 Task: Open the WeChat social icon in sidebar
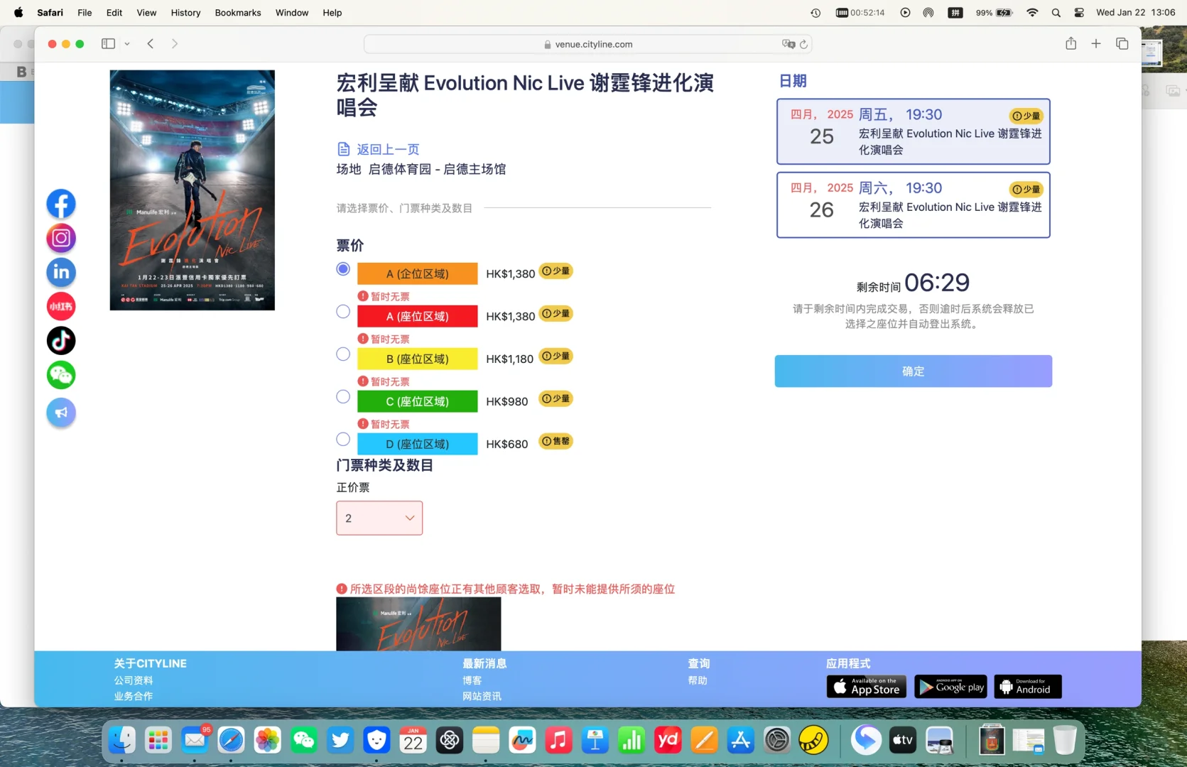tap(61, 375)
